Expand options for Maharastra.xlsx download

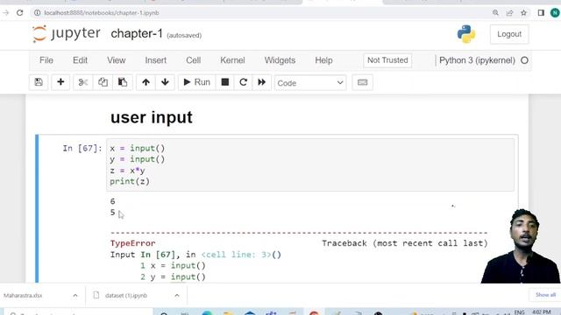[75, 296]
